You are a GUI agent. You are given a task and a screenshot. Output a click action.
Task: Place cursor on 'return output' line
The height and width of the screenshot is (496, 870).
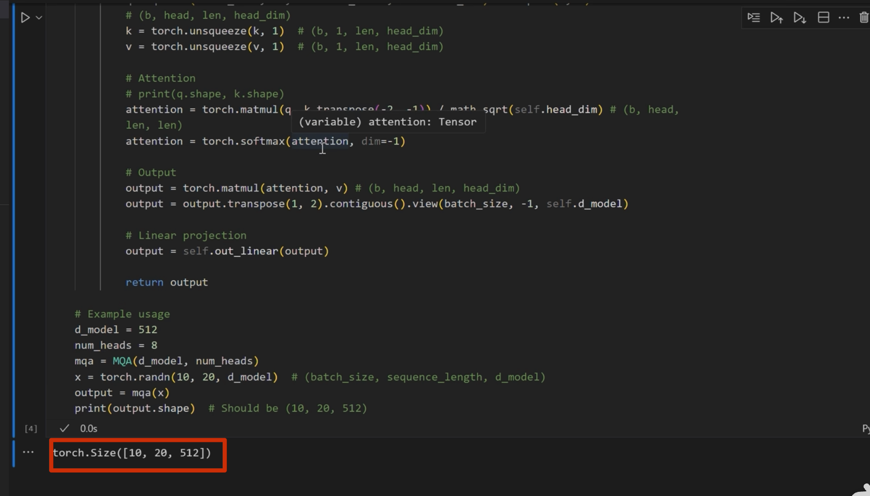(x=166, y=282)
